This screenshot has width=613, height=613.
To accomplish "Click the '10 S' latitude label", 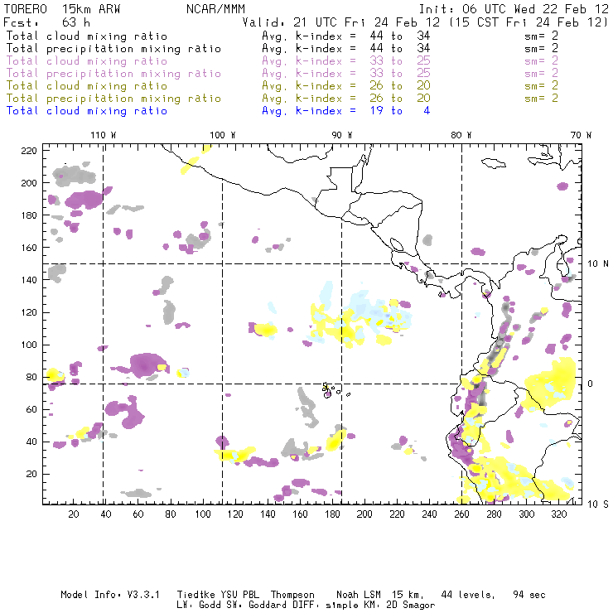I will [x=598, y=504].
